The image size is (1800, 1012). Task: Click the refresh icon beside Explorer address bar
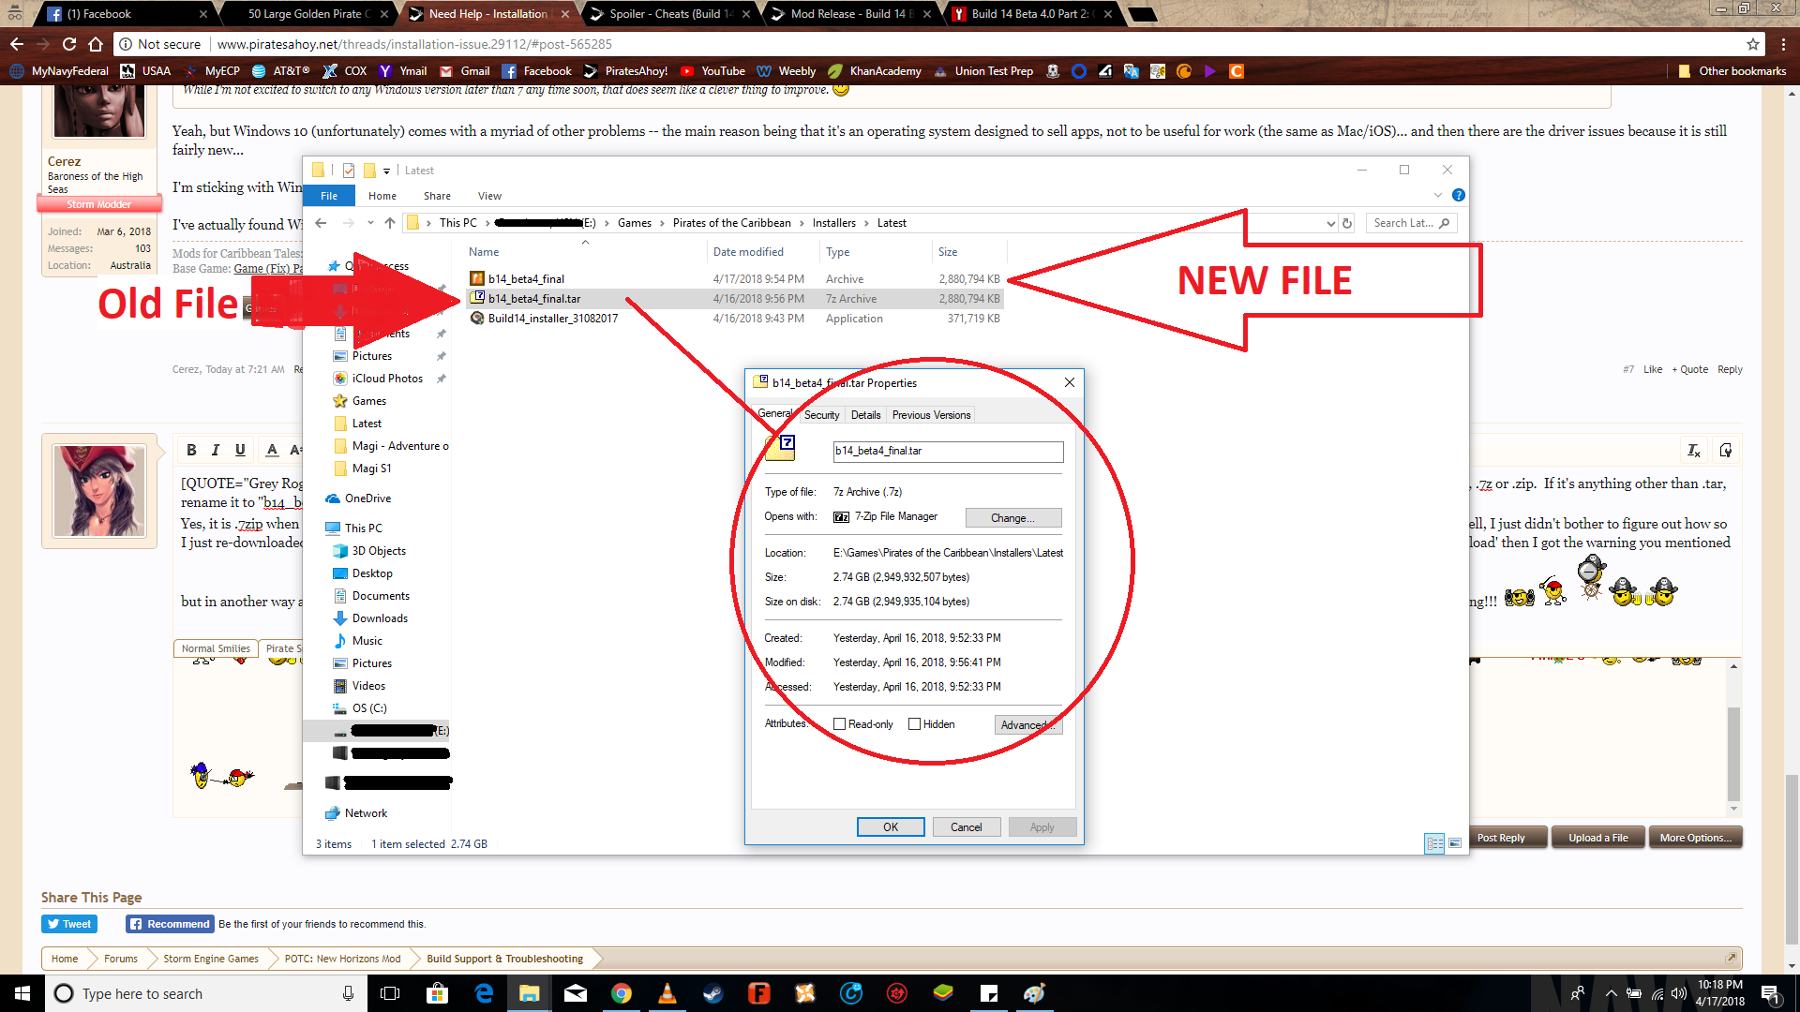1347,223
